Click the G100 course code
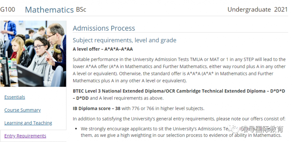This screenshot has width=293, height=142. [8, 10]
